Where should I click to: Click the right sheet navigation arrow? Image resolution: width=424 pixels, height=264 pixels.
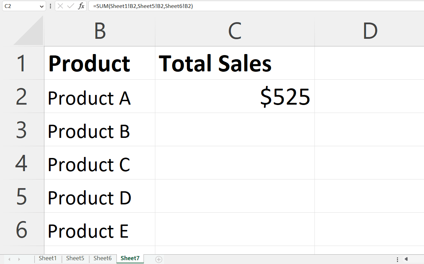(20, 259)
